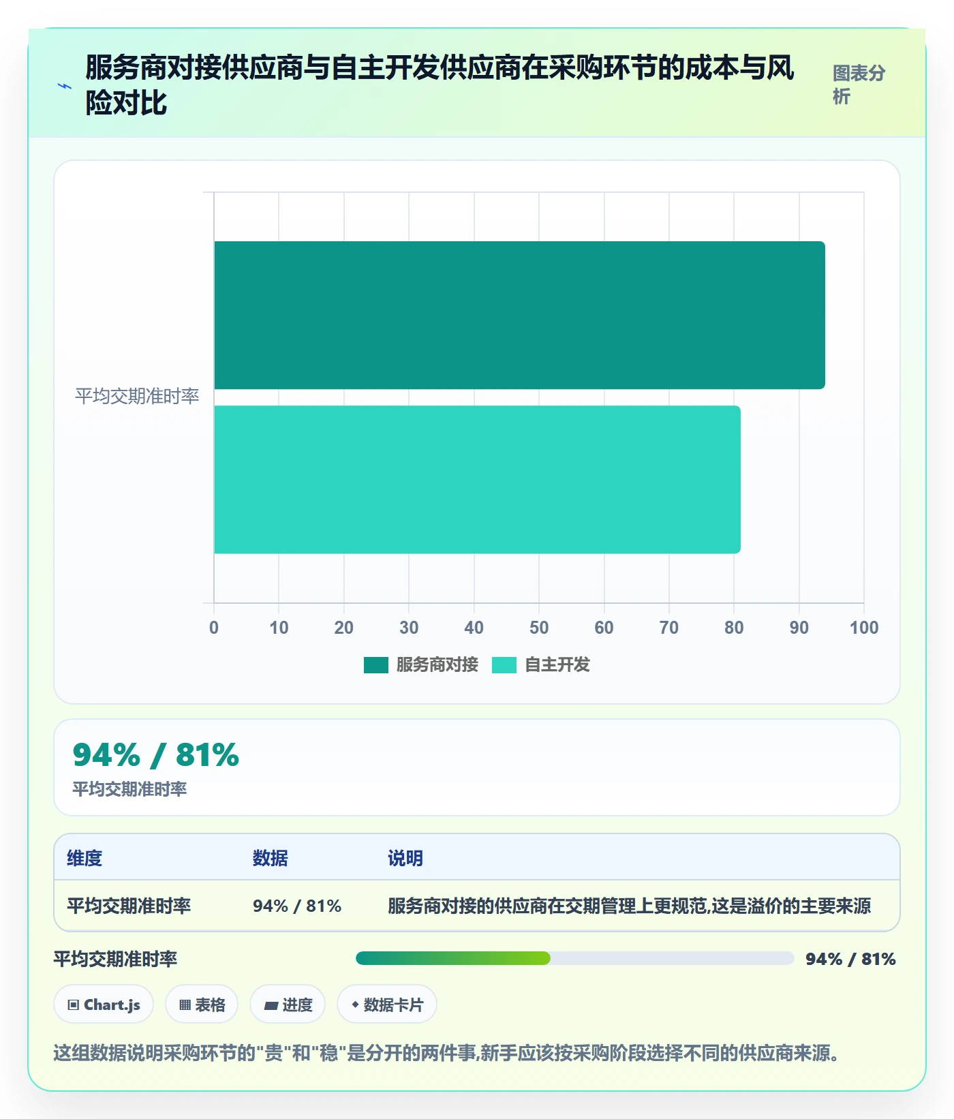Click the 说明 table column header
The width and height of the screenshot is (954, 1119).
tap(405, 858)
